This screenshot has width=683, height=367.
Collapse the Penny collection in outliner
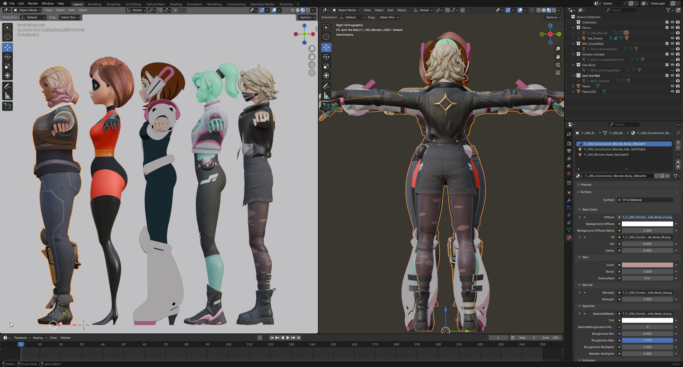click(x=573, y=28)
